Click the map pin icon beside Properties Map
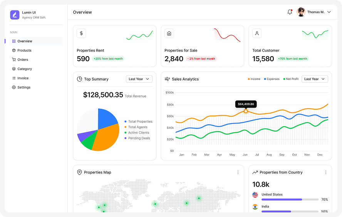 pyautogui.click(x=79, y=172)
